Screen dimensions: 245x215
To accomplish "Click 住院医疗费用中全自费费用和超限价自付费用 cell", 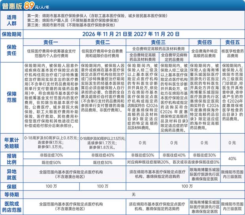I will coord(102,53).
